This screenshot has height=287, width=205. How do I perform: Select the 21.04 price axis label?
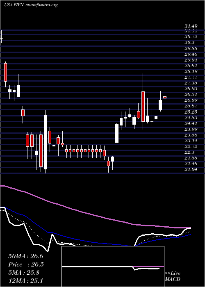point(191,170)
